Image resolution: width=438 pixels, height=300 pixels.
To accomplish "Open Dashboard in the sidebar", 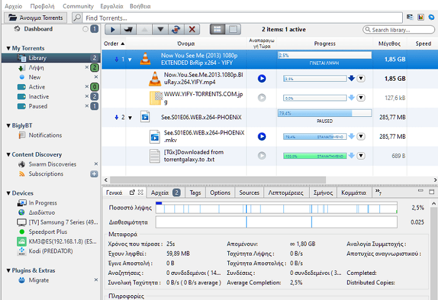I will coord(38,29).
